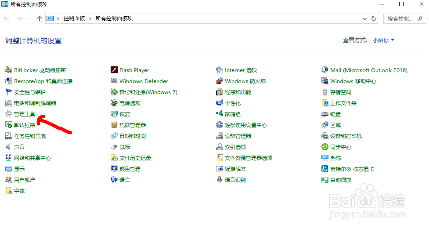Open 语音识别 link
429x229 pixels.
coord(235,180)
